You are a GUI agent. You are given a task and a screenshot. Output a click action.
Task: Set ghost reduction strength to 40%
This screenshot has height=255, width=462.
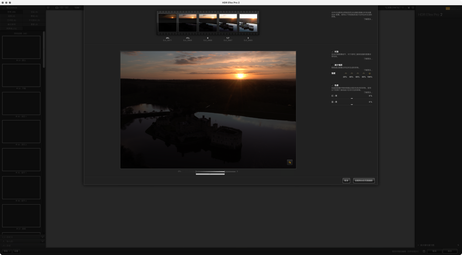tap(352, 73)
